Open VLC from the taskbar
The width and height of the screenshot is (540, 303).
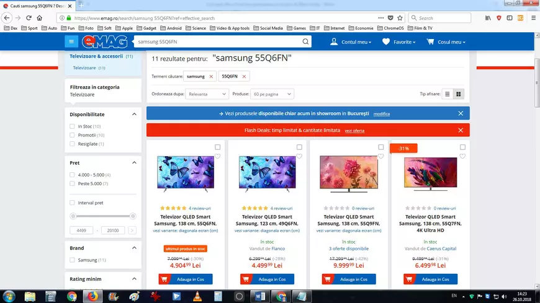197,296
